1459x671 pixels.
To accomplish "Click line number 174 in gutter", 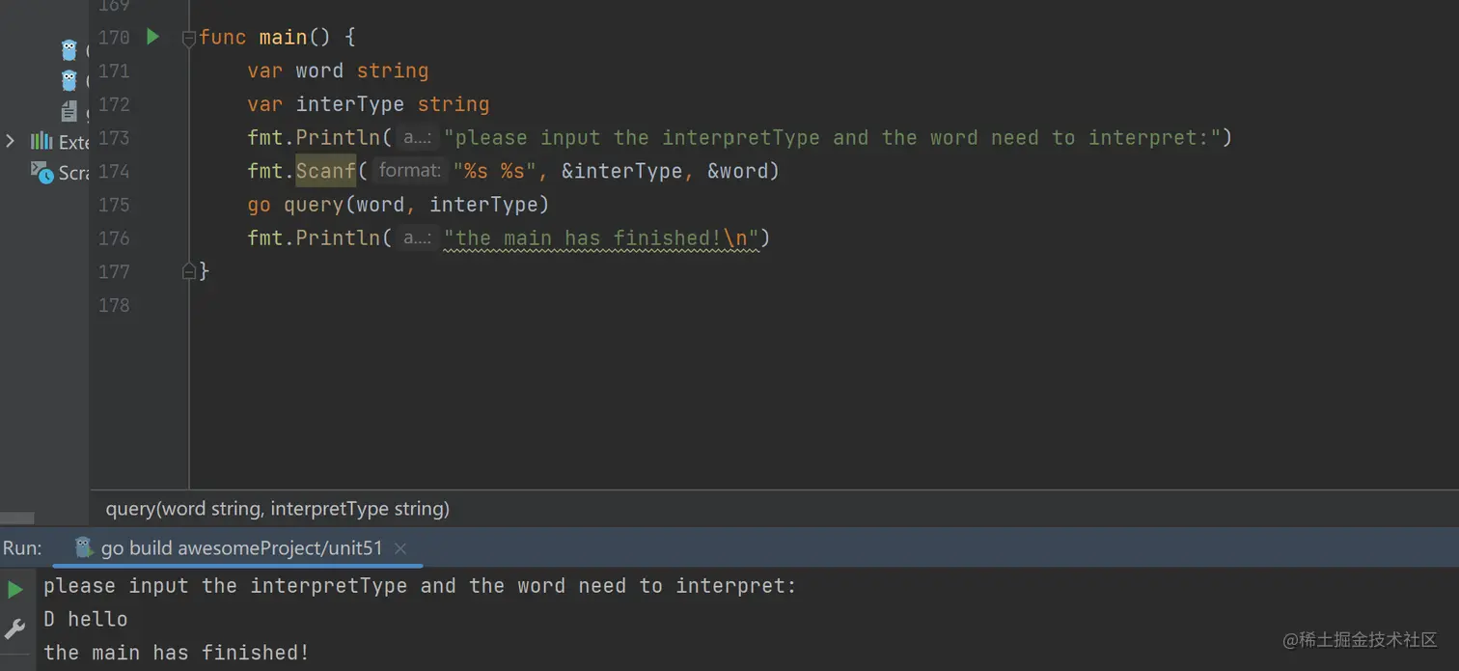I will click(x=114, y=171).
